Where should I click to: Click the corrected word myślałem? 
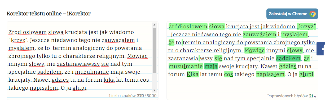(x=295, y=34)
